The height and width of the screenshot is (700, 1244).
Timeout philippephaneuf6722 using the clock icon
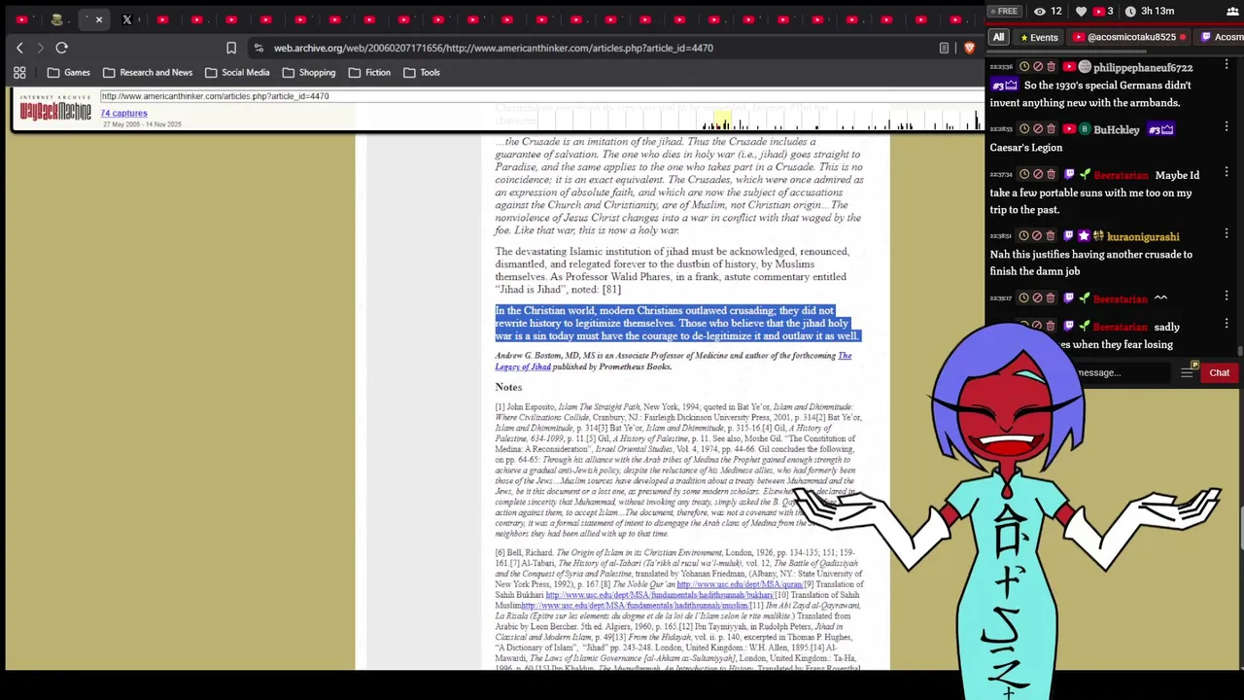[1023, 67]
